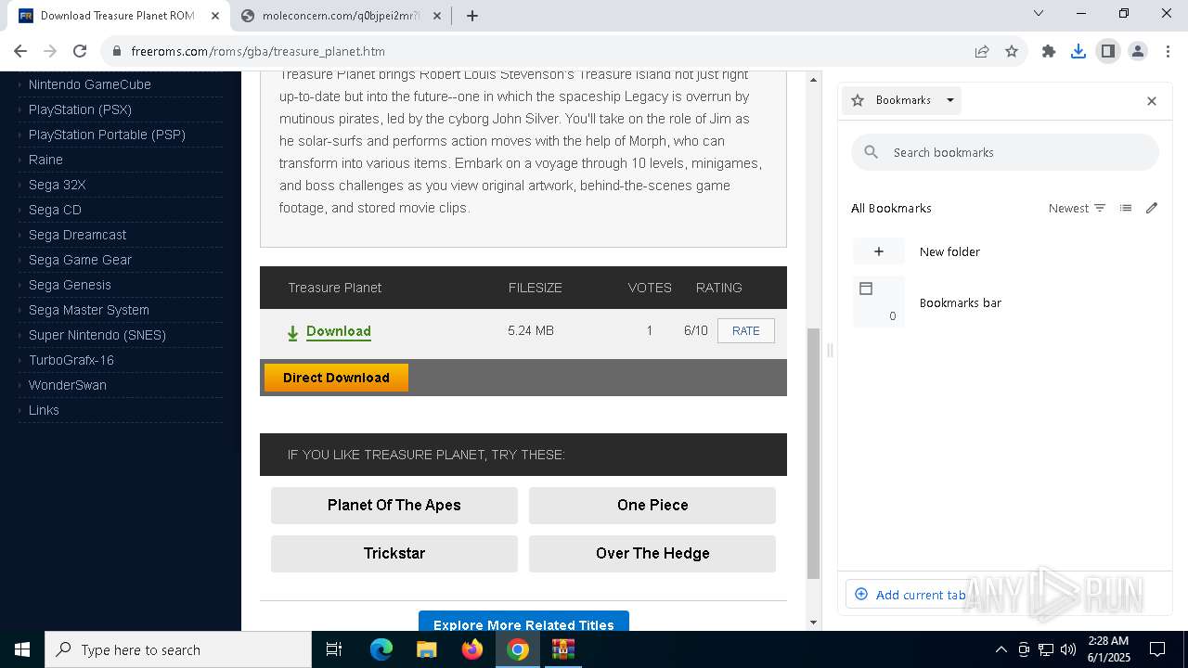Open the volume speaker tray icon
This screenshot has width=1188, height=668.
click(x=1067, y=649)
